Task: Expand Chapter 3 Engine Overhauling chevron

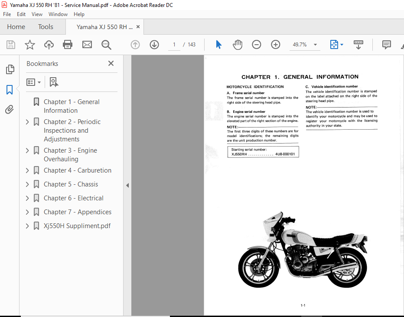Action: tap(27, 150)
